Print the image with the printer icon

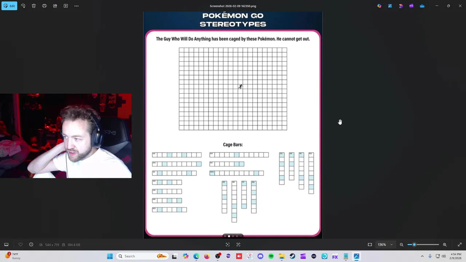point(44,6)
